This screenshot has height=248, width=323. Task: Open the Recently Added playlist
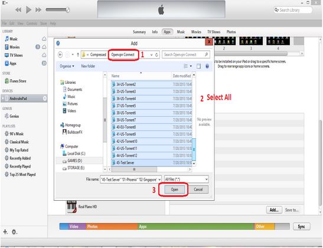(x=20, y=158)
